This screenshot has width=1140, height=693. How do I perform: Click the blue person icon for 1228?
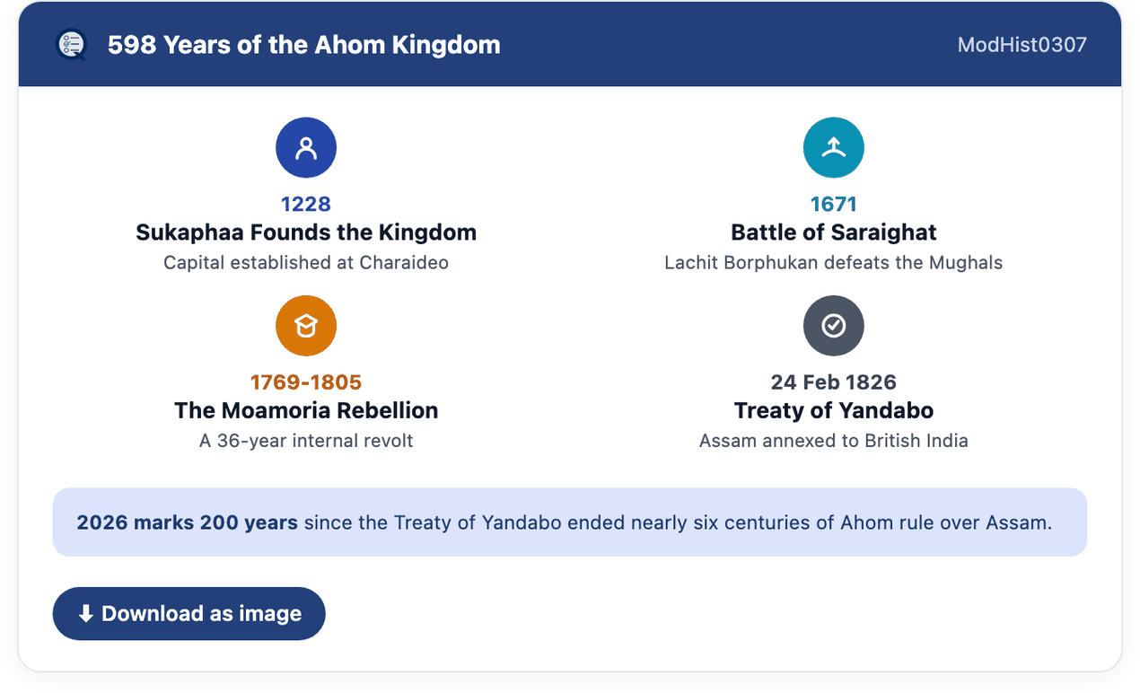pos(306,147)
